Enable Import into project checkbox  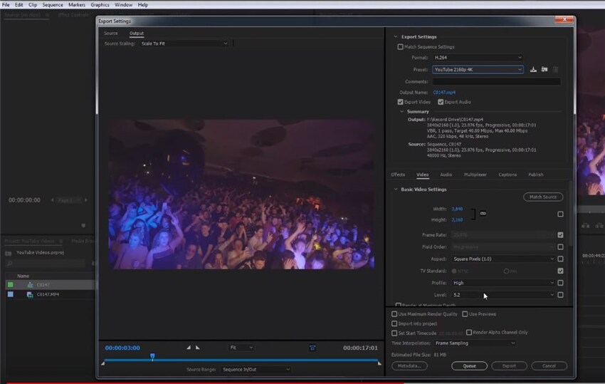pyautogui.click(x=394, y=323)
